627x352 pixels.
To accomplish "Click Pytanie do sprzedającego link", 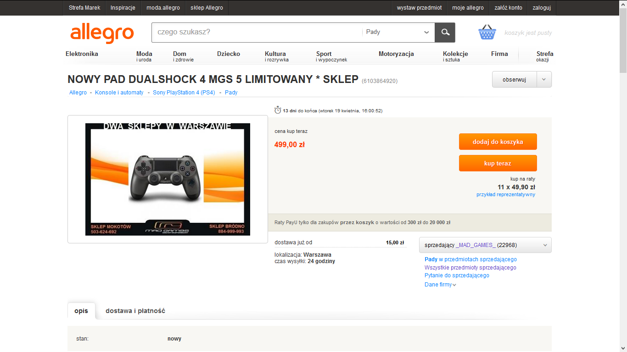I will click(x=457, y=275).
